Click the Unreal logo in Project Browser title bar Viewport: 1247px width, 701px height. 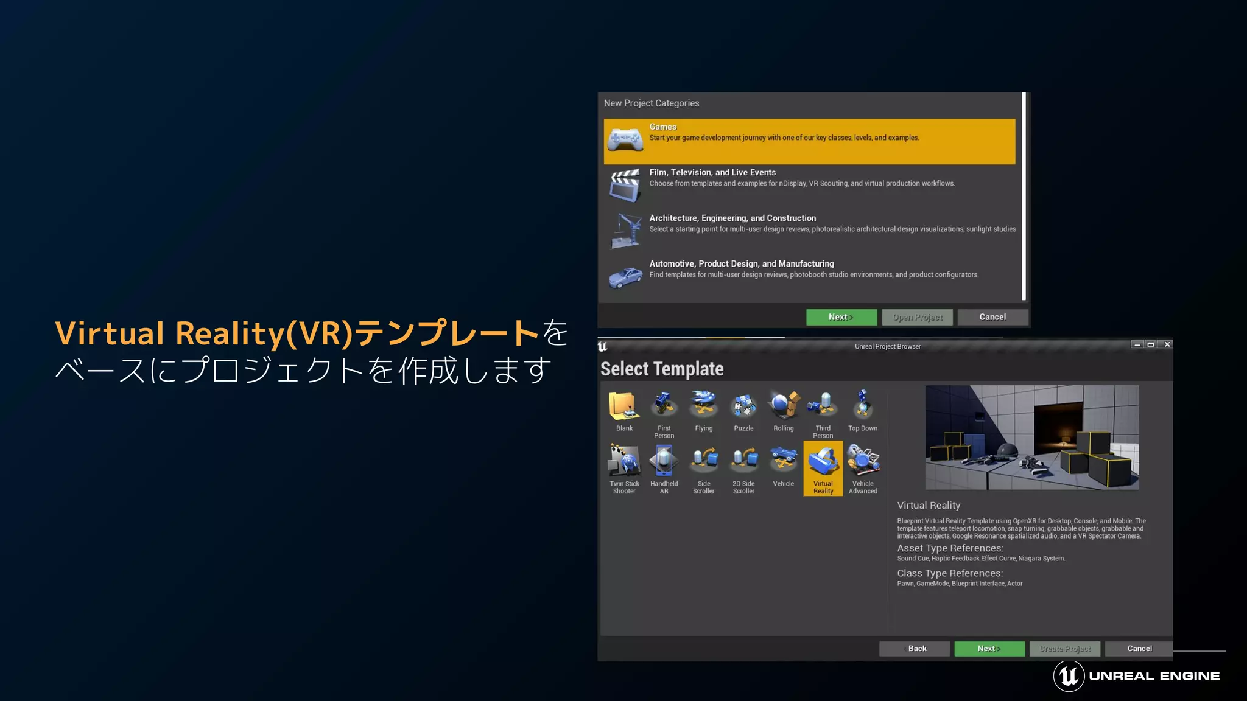[603, 346]
